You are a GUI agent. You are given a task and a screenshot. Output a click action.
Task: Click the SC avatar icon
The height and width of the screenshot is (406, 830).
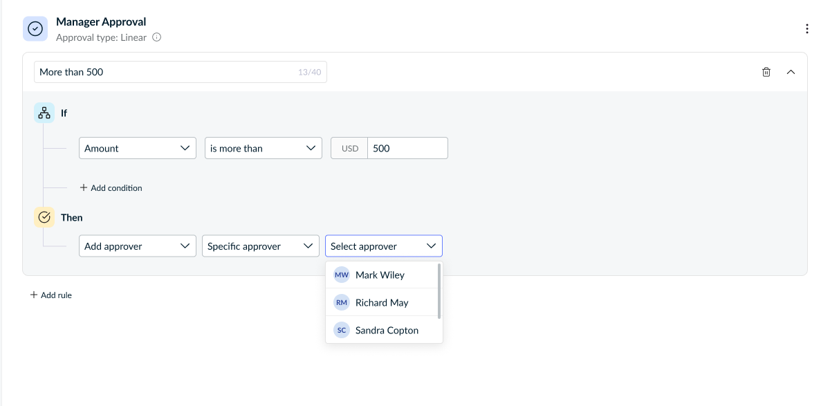[342, 330]
